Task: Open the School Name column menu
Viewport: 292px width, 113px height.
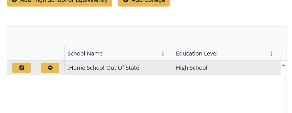Action: (x=163, y=54)
